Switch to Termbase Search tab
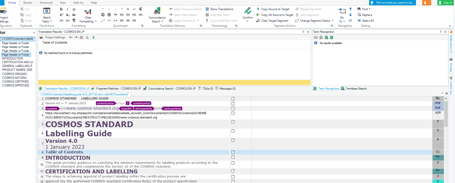This screenshot has width=455, height=183. (x=354, y=89)
